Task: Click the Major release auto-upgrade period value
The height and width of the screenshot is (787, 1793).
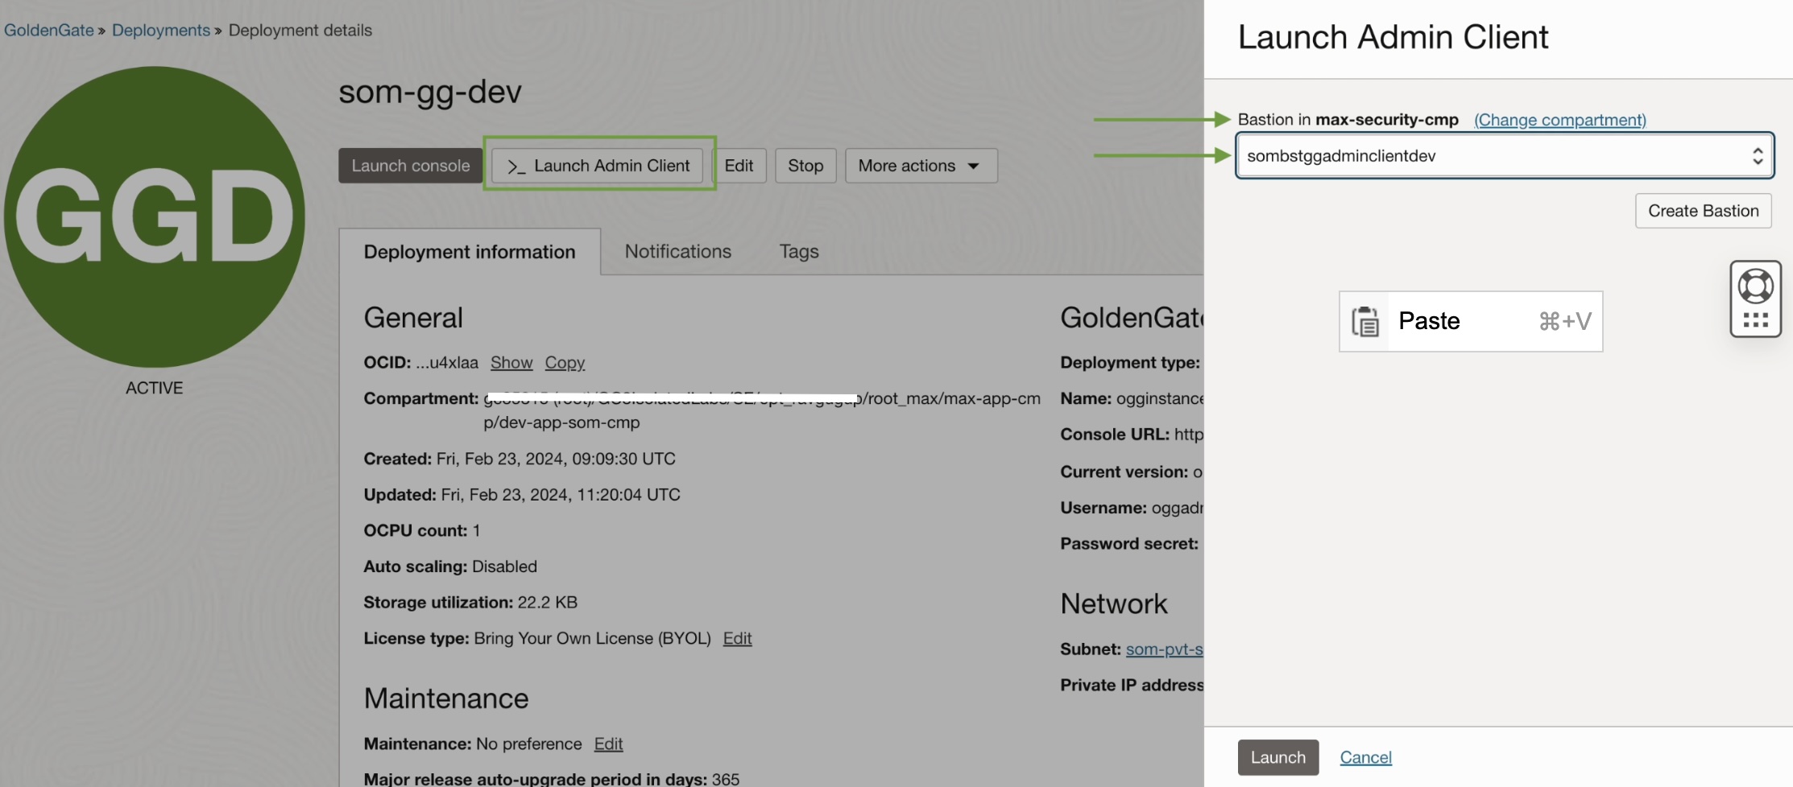Action: (726, 779)
